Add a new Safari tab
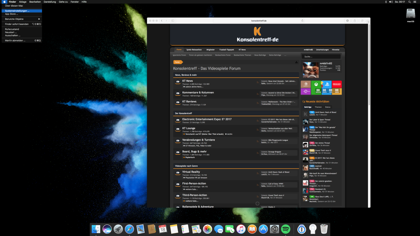Screen dimensions: 420x236 point(368,22)
